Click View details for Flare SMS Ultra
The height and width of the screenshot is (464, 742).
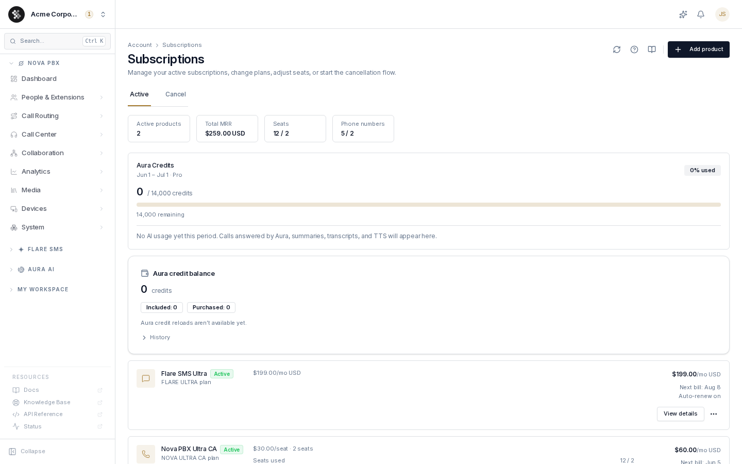[681, 414]
